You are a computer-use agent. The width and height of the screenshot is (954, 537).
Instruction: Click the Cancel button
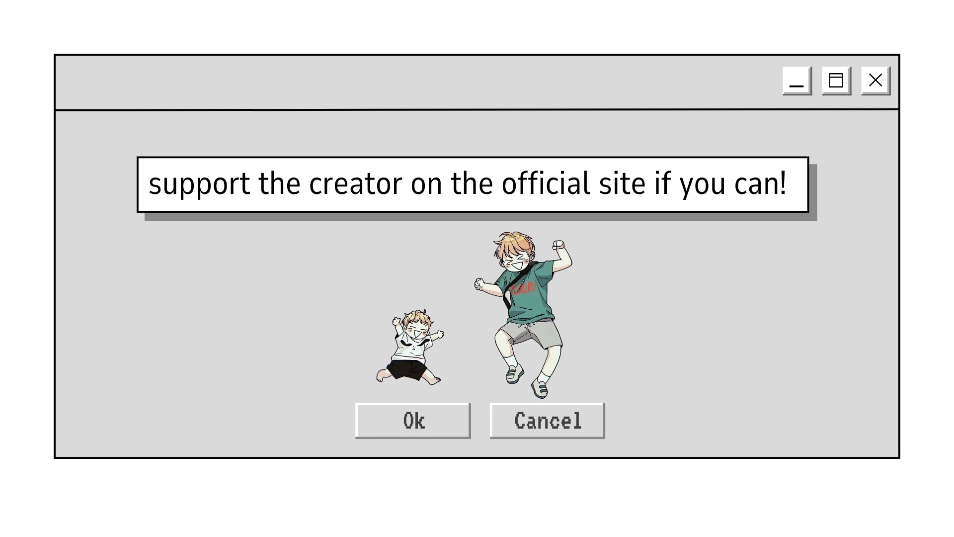point(548,421)
